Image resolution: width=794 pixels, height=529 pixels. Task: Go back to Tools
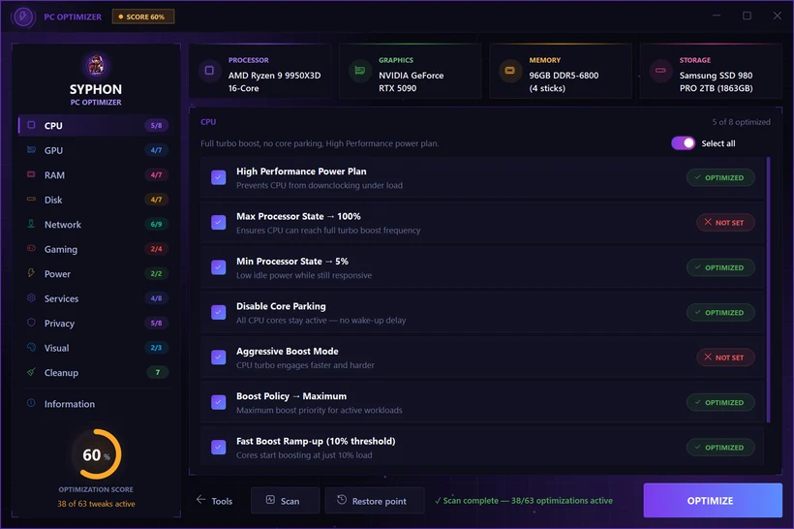(214, 501)
